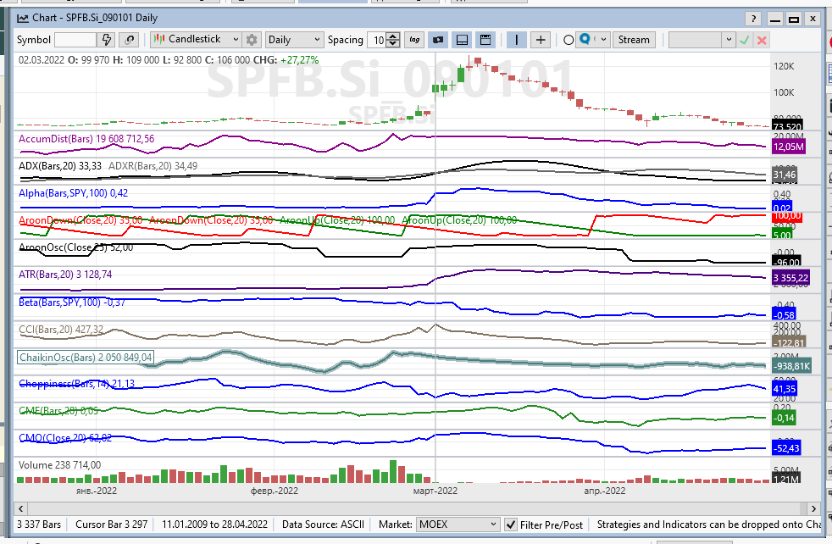
Task: Click into the Symbol input field
Action: tap(75, 40)
